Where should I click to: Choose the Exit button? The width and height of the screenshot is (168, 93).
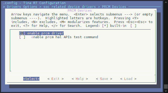(x=56, y=79)
